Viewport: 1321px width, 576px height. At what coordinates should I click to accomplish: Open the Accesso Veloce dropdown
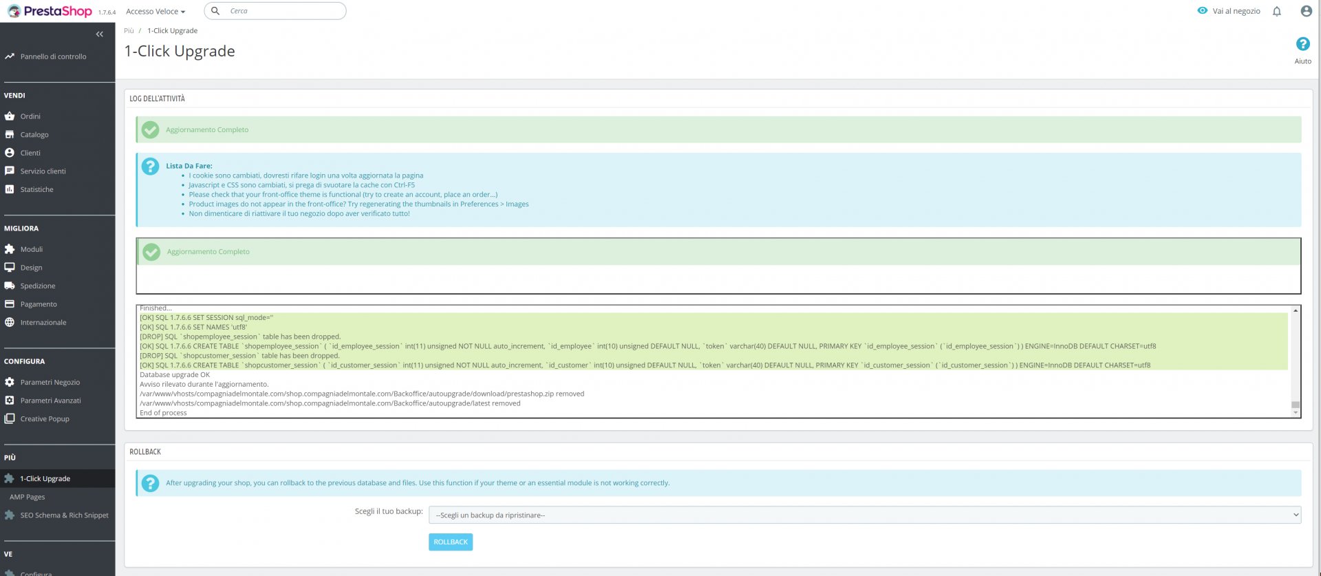[x=155, y=12]
